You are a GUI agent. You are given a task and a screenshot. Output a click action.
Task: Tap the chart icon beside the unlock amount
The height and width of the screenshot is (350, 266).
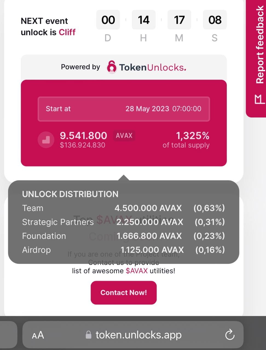pyautogui.click(x=46, y=140)
